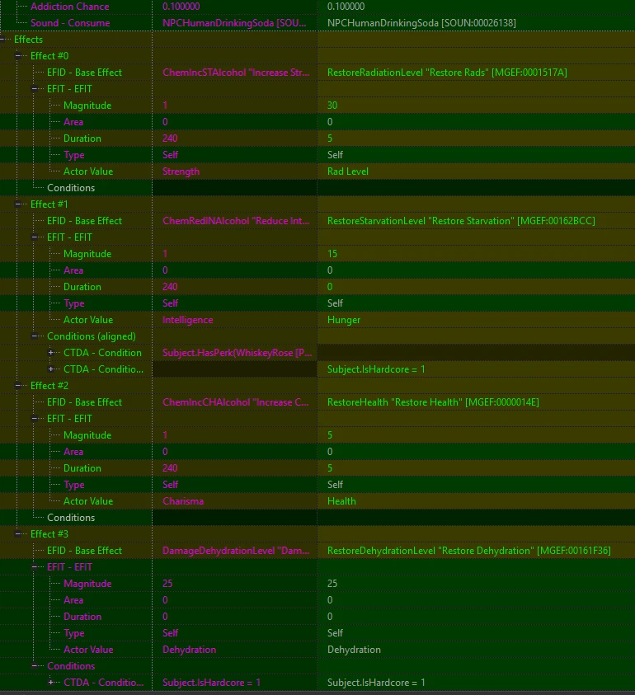Collapse the Effect #2 node
635x695 pixels.
click(18, 386)
